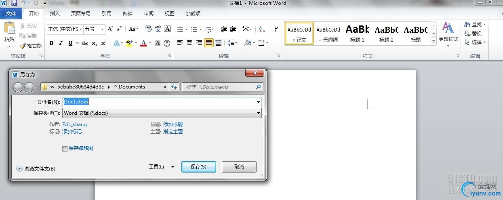The image size is (503, 200).
Task: Click the add tags link
Action: 72,132
